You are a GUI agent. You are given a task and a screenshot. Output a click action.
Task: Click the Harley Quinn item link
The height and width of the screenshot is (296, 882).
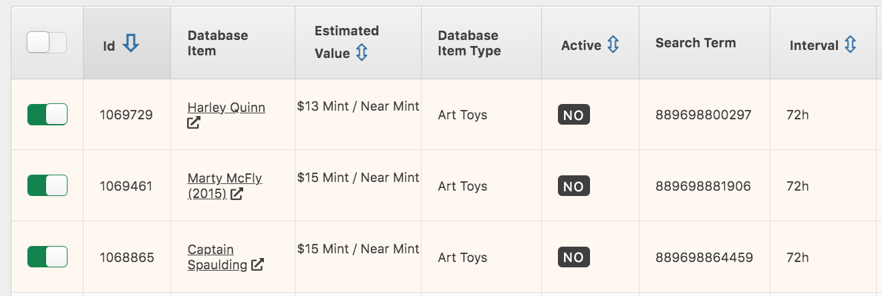(x=226, y=107)
